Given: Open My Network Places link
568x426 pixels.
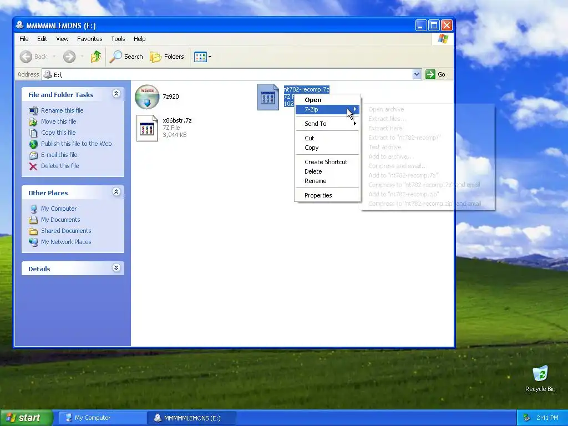Looking at the screenshot, I should pos(66,242).
